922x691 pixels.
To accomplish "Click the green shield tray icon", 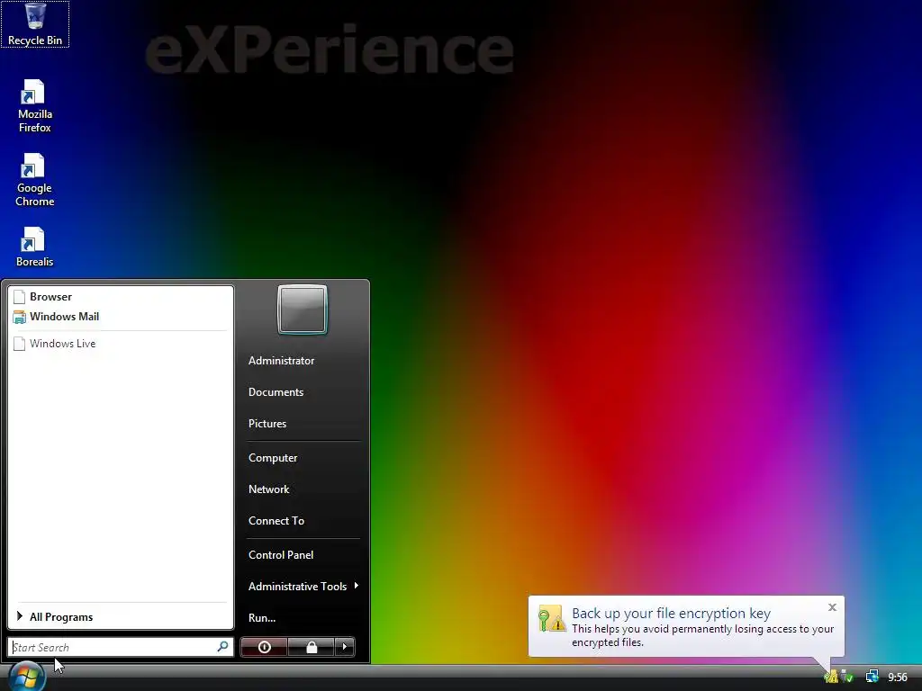I will click(x=847, y=678).
